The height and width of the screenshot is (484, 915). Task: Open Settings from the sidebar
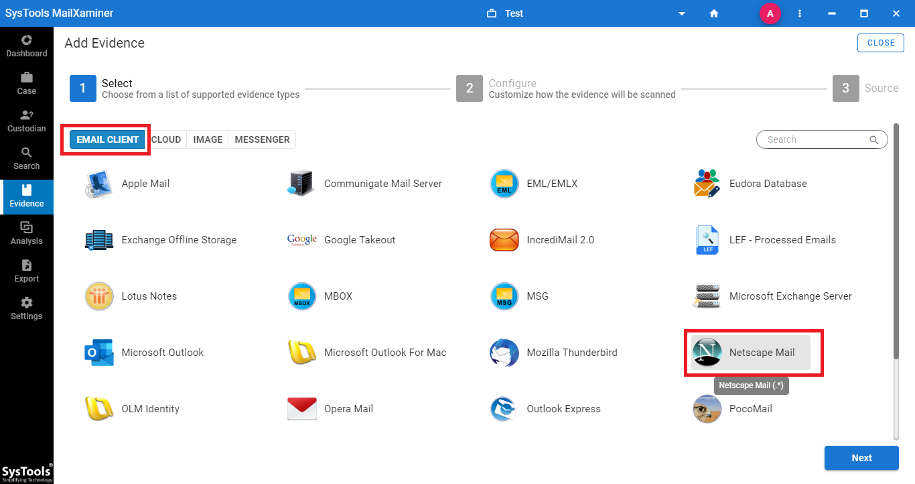pyautogui.click(x=27, y=308)
